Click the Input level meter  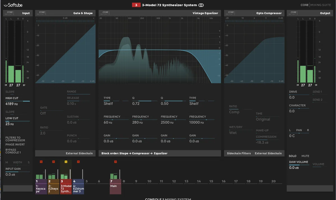click(x=14, y=52)
